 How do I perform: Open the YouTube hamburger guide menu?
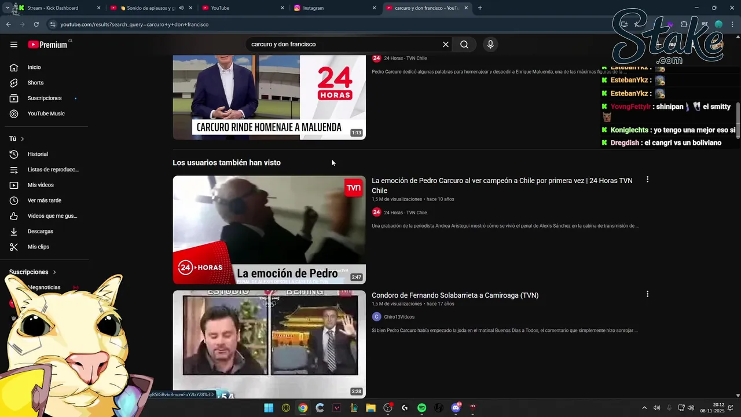point(14,44)
